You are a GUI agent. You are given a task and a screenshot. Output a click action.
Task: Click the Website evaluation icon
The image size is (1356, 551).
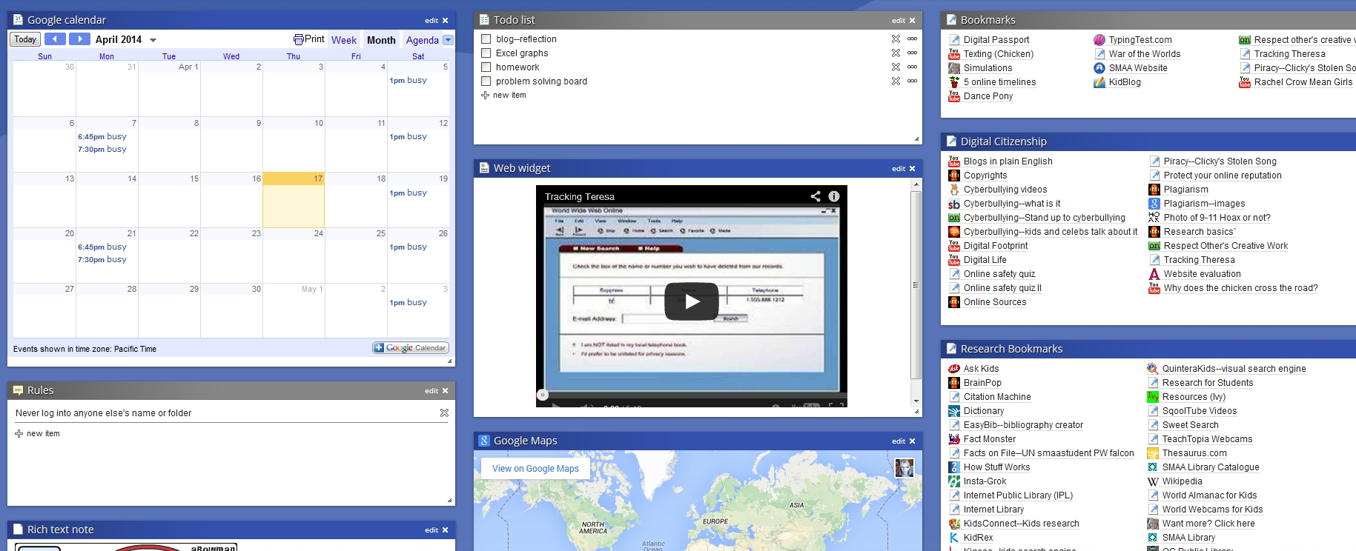[x=1154, y=274]
